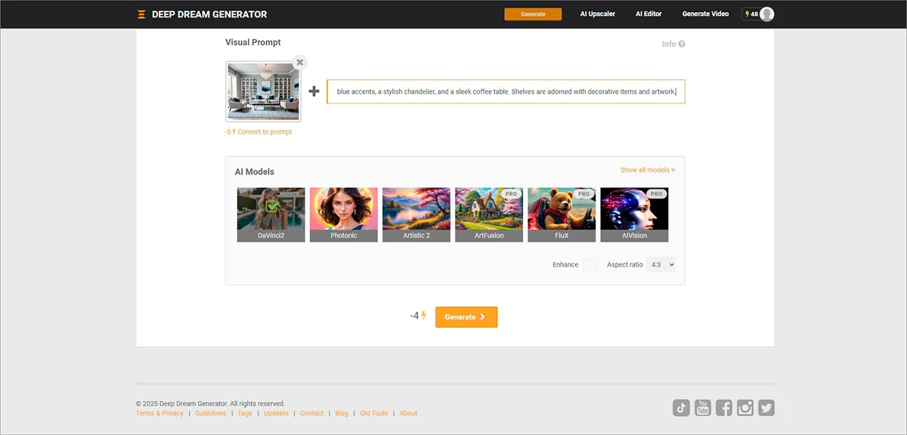Click Convert to prompt link
Image resolution: width=907 pixels, height=435 pixels.
[264, 131]
